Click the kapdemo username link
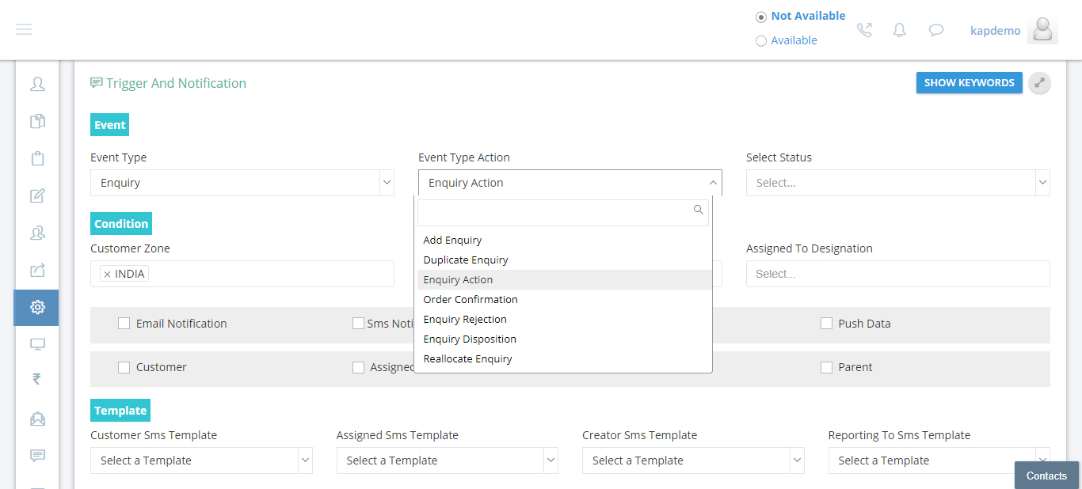This screenshot has height=489, width=1082. tap(995, 31)
